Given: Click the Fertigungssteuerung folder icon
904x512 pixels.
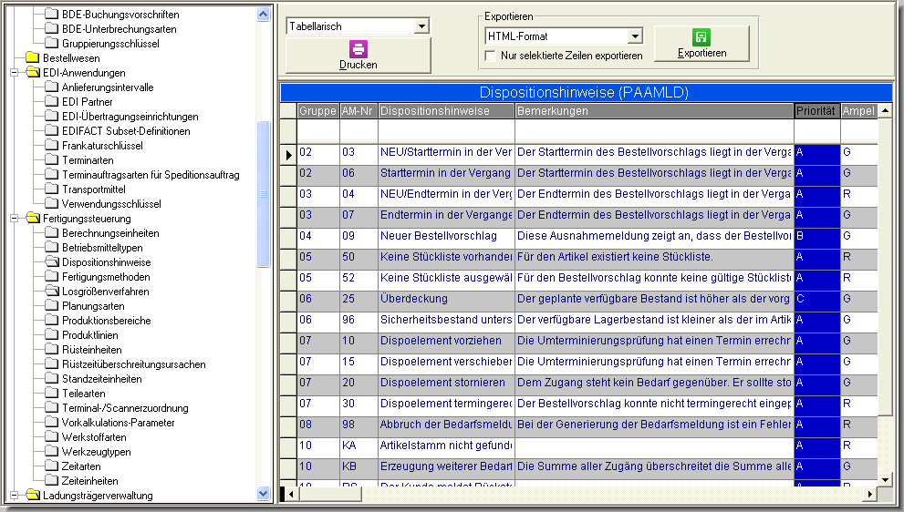Looking at the screenshot, I should (x=32, y=219).
